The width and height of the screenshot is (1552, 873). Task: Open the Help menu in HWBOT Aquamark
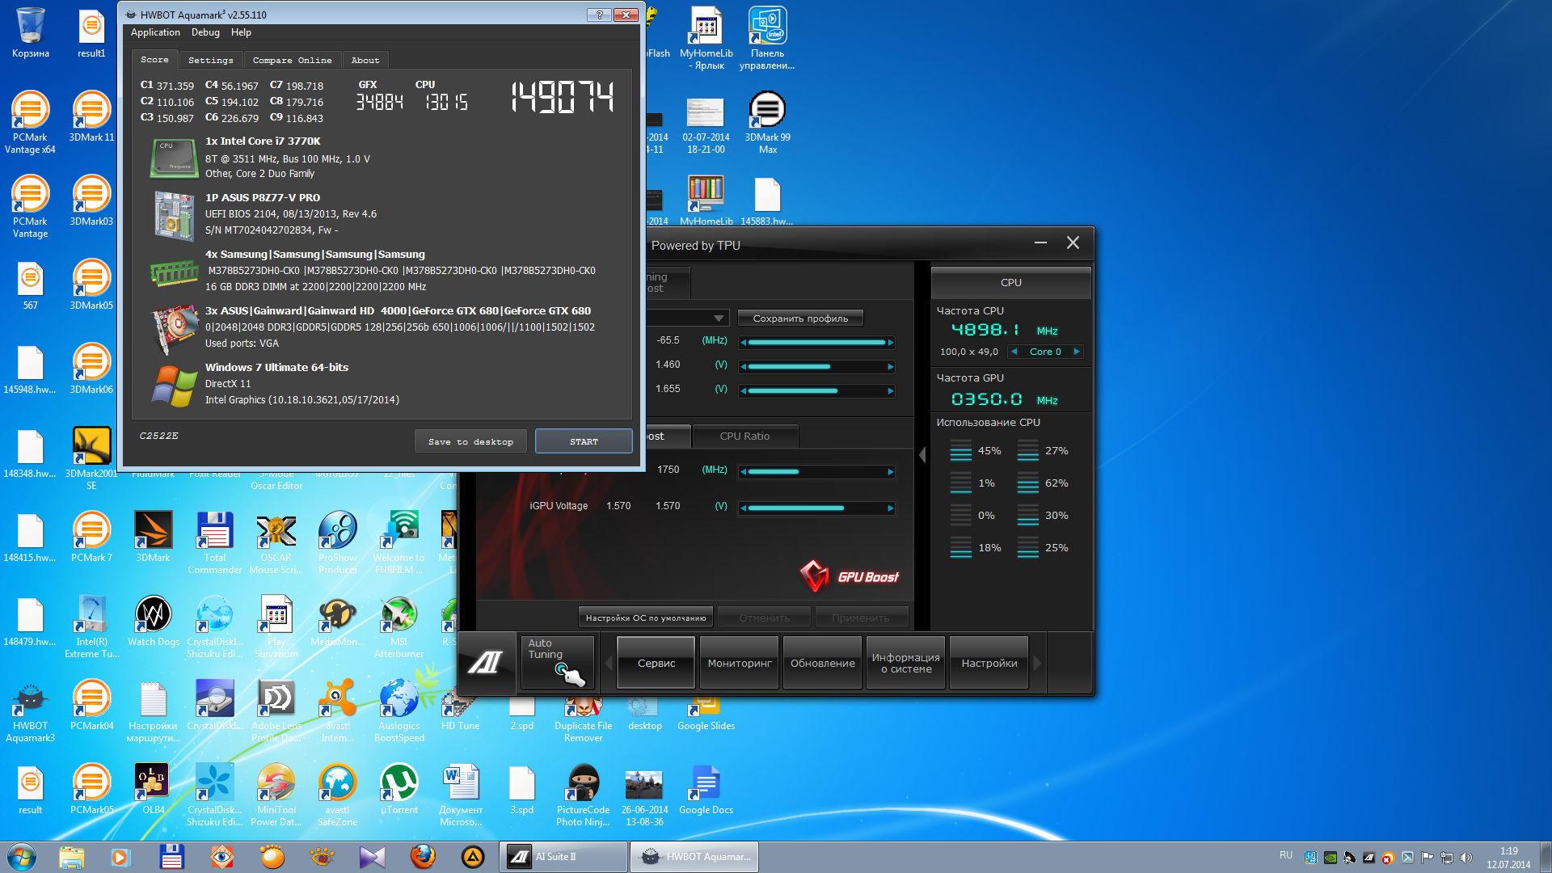point(241,32)
